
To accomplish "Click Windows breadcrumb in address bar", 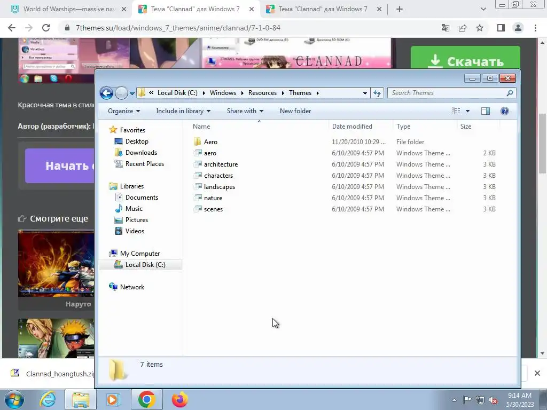I will pyautogui.click(x=223, y=93).
